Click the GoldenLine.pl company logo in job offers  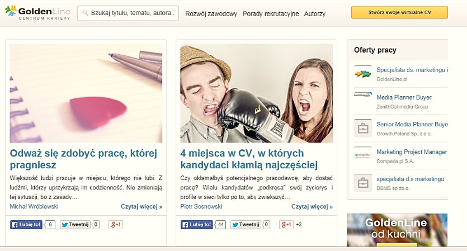pyautogui.click(x=363, y=73)
